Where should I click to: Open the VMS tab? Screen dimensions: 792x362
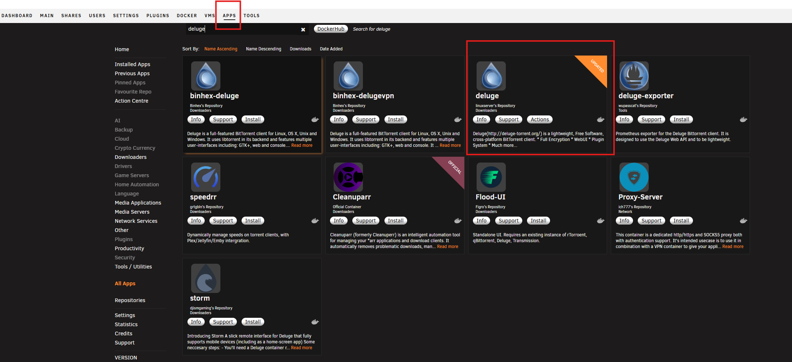click(210, 16)
